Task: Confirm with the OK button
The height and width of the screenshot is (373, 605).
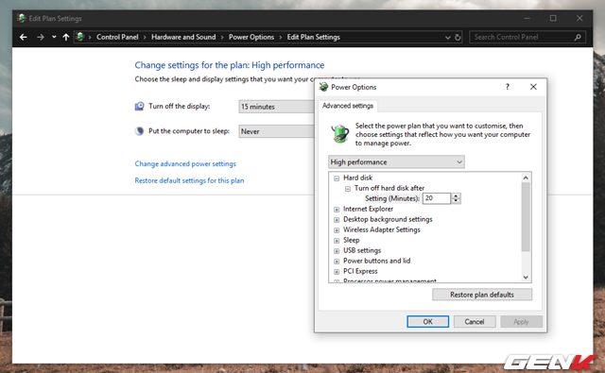Action: point(428,322)
